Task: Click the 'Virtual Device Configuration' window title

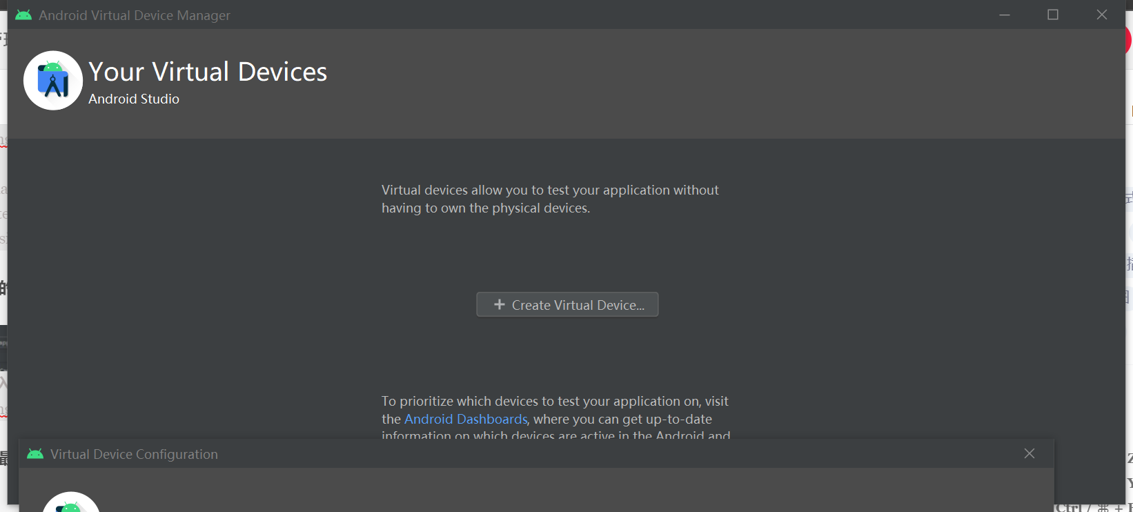Action: [x=134, y=454]
